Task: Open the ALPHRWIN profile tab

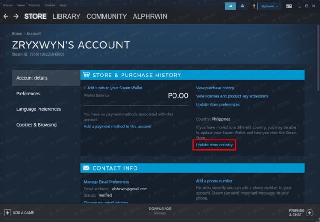Action: click(x=150, y=16)
